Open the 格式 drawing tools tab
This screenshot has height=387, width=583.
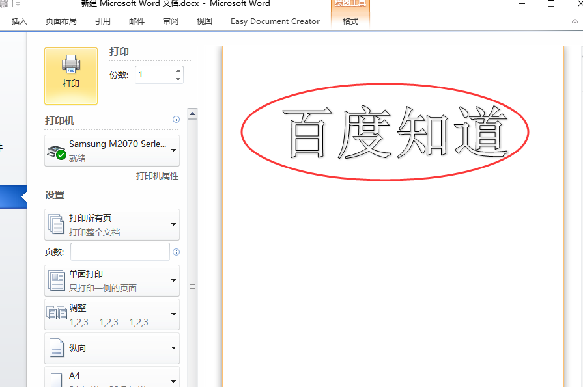pyautogui.click(x=350, y=21)
